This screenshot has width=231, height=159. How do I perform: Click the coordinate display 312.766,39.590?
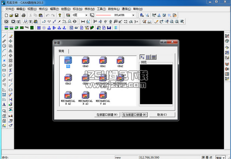[149, 157]
